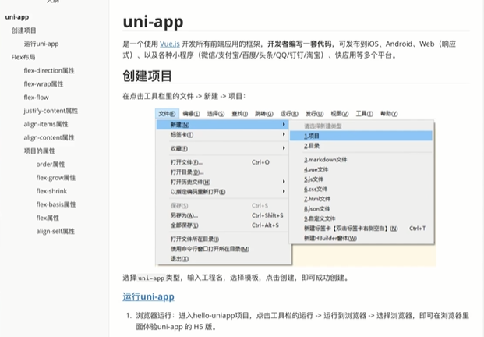Open the 文件(F) menu in the screenshot
Screen dimensions: 484x337
[167, 114]
